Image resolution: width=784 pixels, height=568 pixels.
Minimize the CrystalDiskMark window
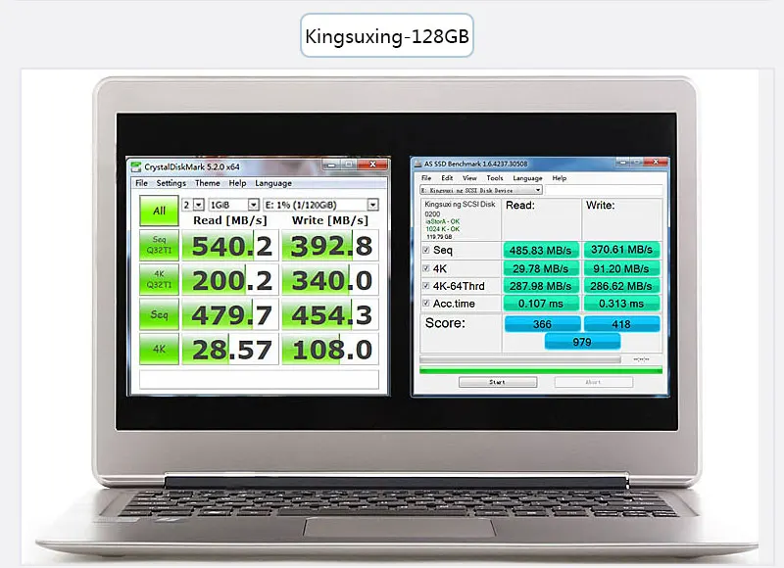click(x=331, y=165)
